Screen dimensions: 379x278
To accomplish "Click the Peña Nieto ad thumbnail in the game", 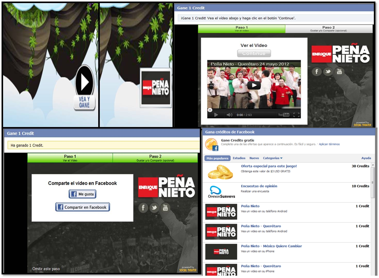I will pyautogui.click(x=156, y=88).
